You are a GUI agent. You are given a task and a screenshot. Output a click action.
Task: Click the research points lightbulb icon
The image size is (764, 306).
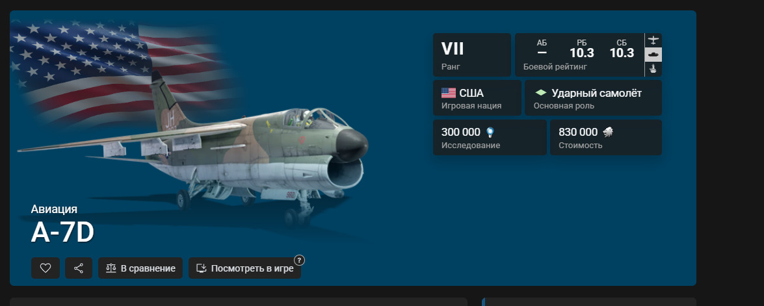click(490, 132)
